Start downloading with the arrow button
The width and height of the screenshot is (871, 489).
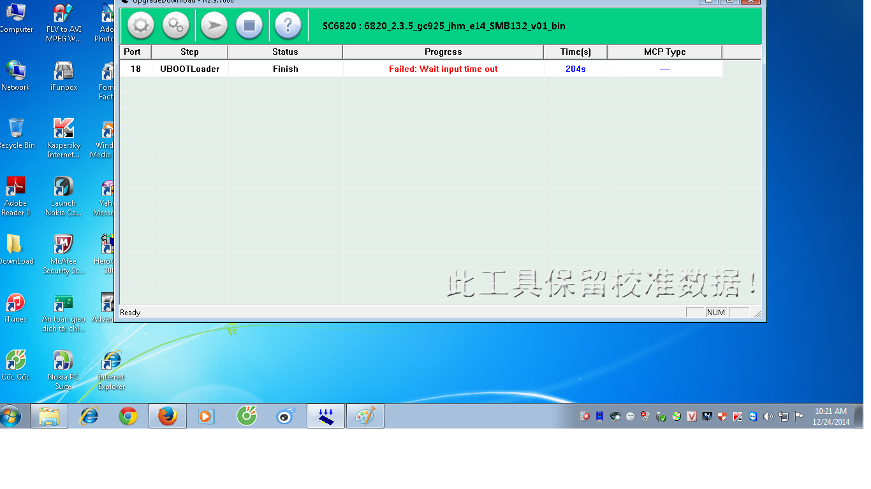coord(214,26)
